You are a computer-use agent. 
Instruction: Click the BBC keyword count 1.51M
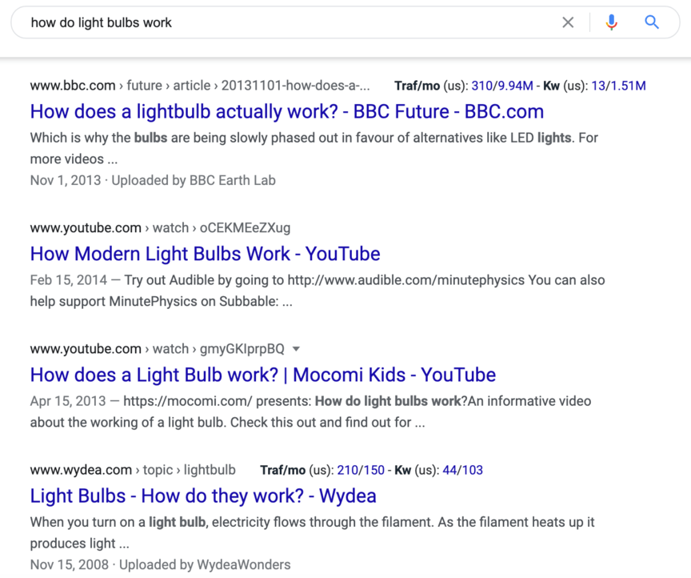point(628,86)
